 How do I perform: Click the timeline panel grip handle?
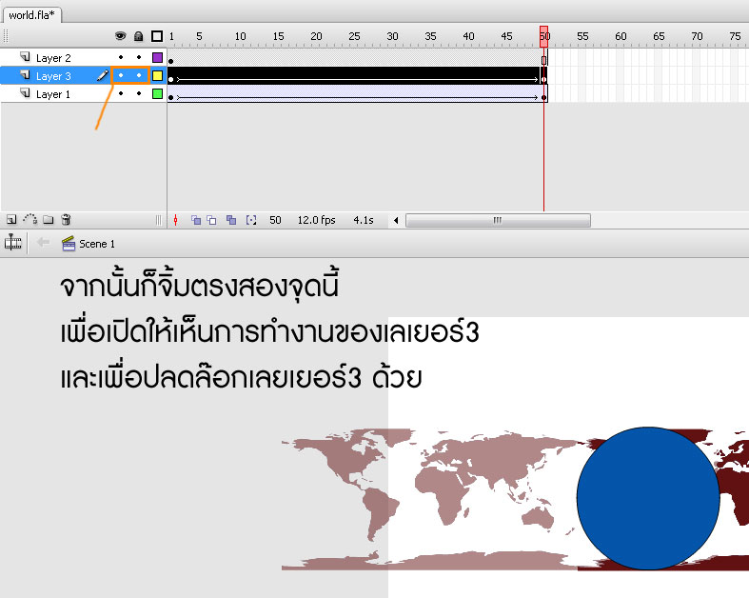coord(6,36)
